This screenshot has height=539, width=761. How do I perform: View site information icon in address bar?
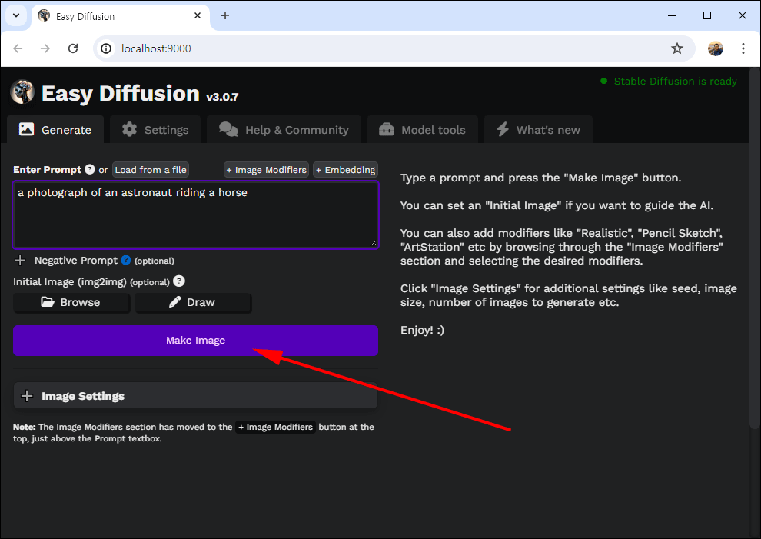pyautogui.click(x=106, y=48)
